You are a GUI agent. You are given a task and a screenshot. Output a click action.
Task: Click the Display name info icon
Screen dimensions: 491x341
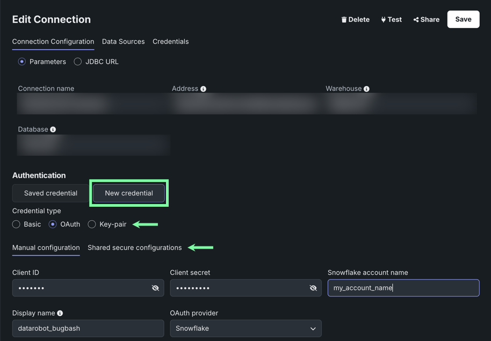pos(60,314)
